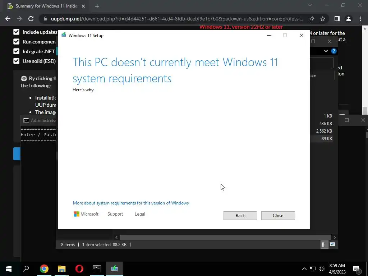The width and height of the screenshot is (368, 276).
Task: Show hidden system tray icons
Action: [304, 269]
